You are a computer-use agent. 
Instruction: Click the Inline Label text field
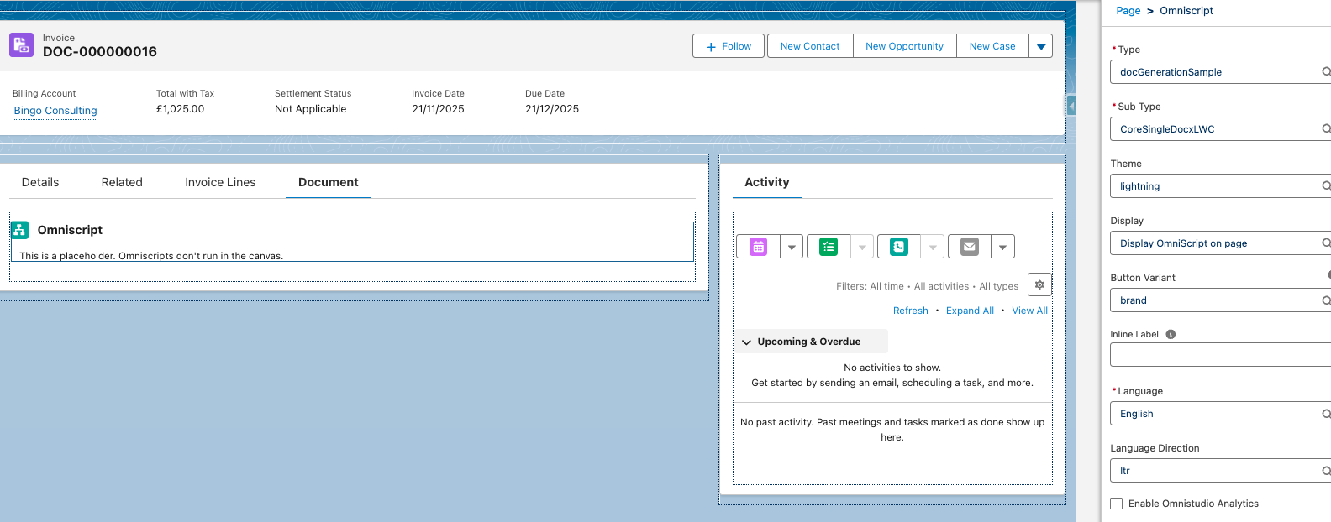1218,355
